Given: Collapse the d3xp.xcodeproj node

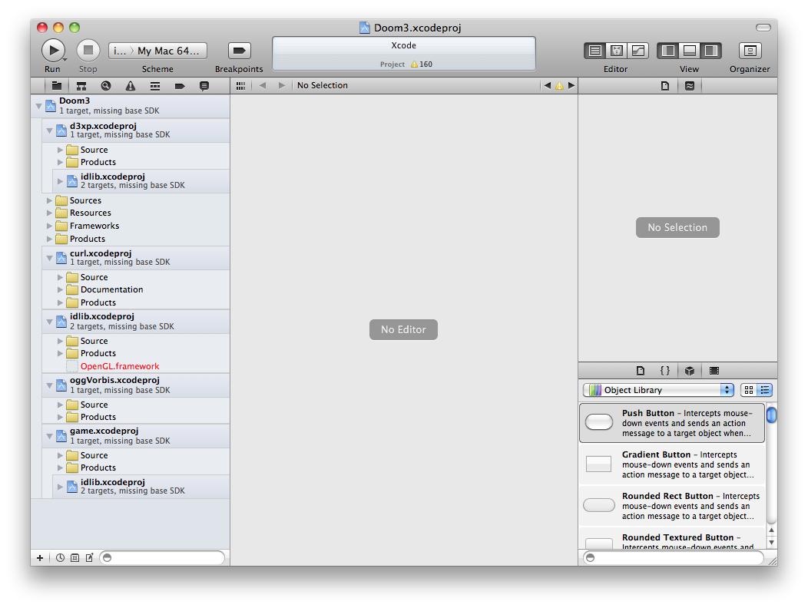Looking at the screenshot, I should [49, 131].
